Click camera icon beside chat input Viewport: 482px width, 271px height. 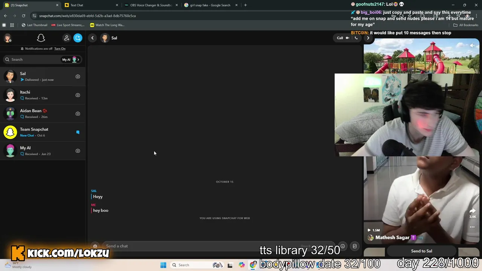click(x=95, y=246)
